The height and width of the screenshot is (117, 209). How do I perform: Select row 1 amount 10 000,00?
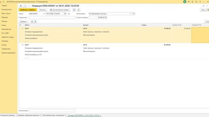pos(167,29)
